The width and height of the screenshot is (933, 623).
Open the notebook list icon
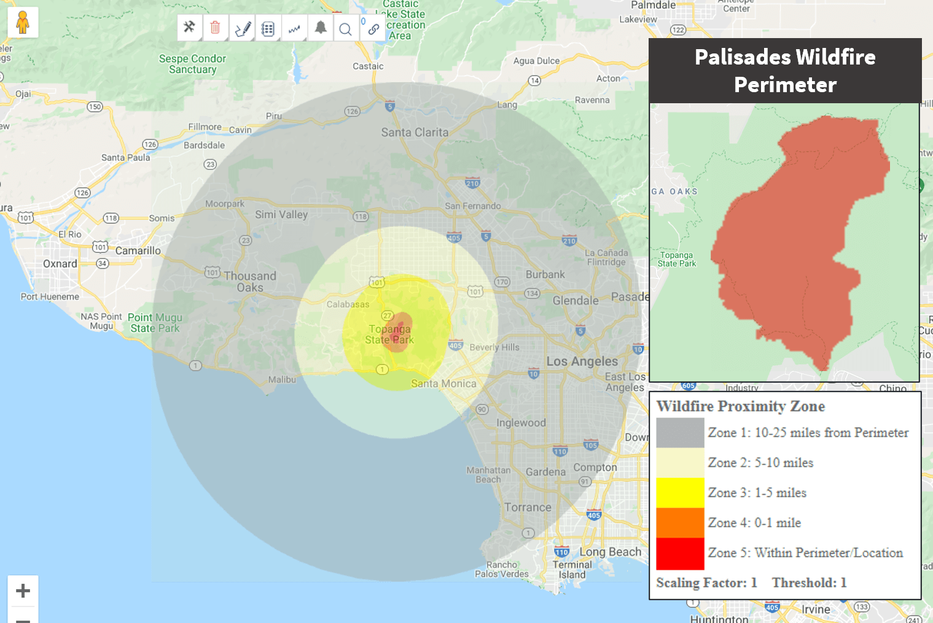pos(268,28)
